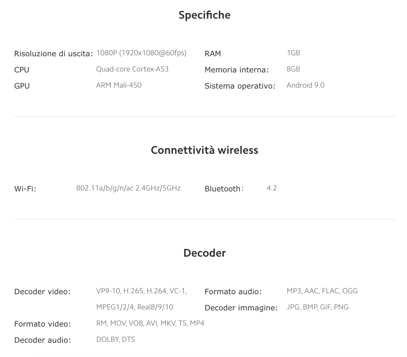Select the Bluetooth 4.2 version value
407x357 pixels.
(272, 188)
